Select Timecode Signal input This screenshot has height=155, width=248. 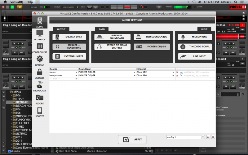(195, 47)
